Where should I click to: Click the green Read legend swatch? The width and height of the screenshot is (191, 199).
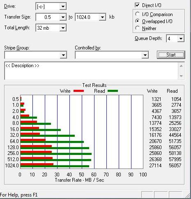coord(113,91)
